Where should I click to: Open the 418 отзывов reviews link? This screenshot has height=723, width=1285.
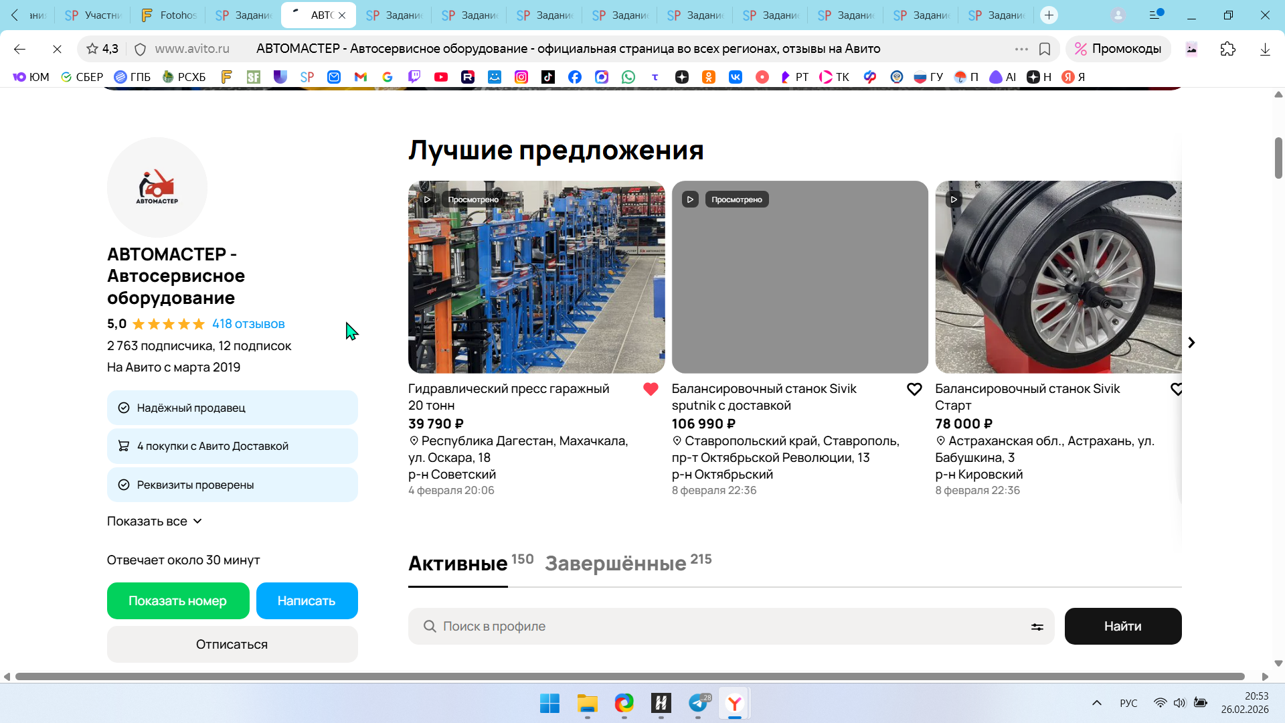pyautogui.click(x=248, y=324)
